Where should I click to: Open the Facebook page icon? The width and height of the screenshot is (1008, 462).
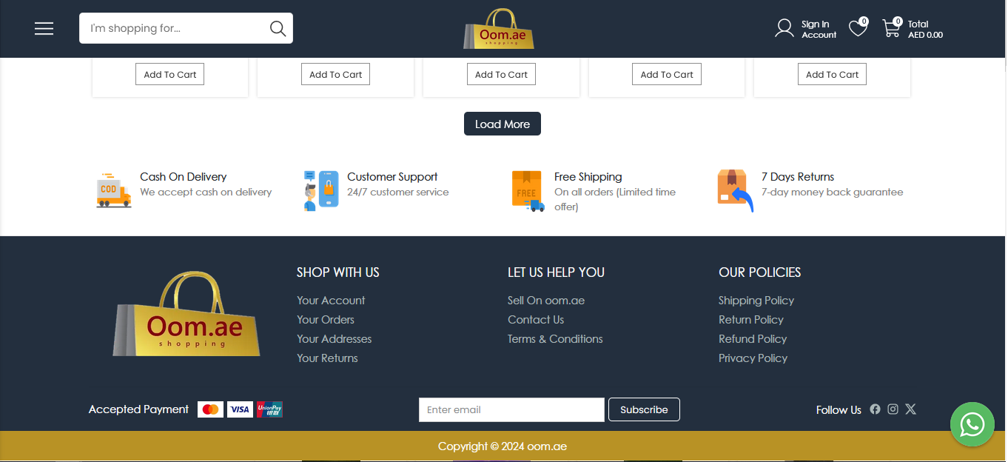point(875,409)
